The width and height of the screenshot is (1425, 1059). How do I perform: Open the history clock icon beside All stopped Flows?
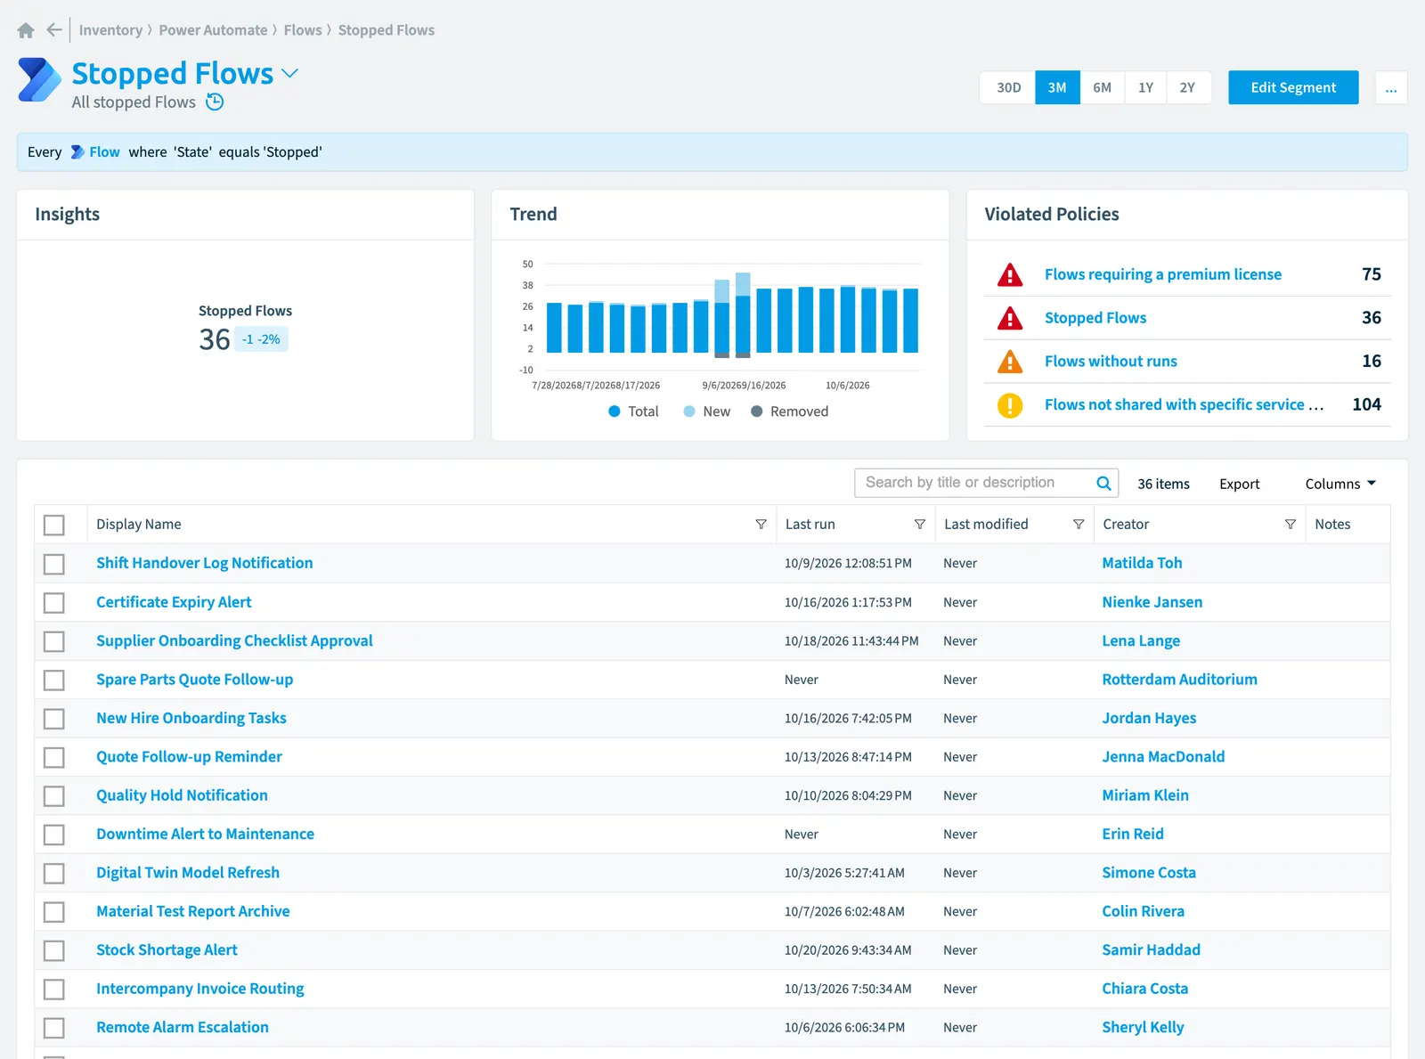(215, 102)
